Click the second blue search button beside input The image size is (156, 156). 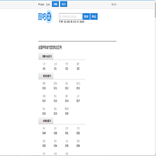pyautogui.click(x=94, y=16)
